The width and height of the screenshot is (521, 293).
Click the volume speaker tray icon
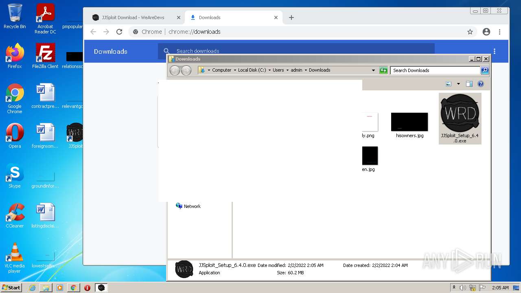[x=463, y=288]
